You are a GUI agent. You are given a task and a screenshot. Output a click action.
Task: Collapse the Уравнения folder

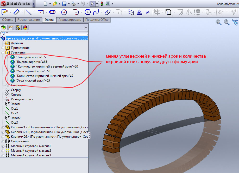point(3,52)
